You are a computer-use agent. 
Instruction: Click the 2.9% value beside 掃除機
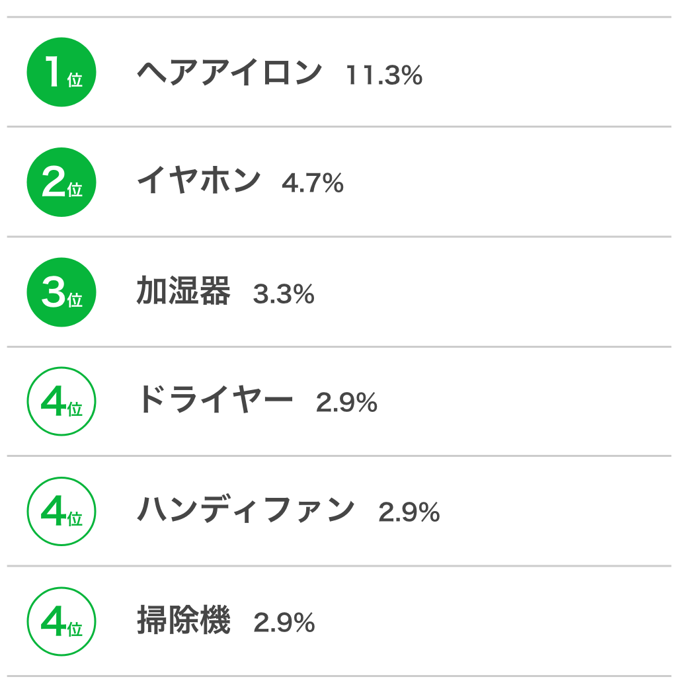point(284,622)
